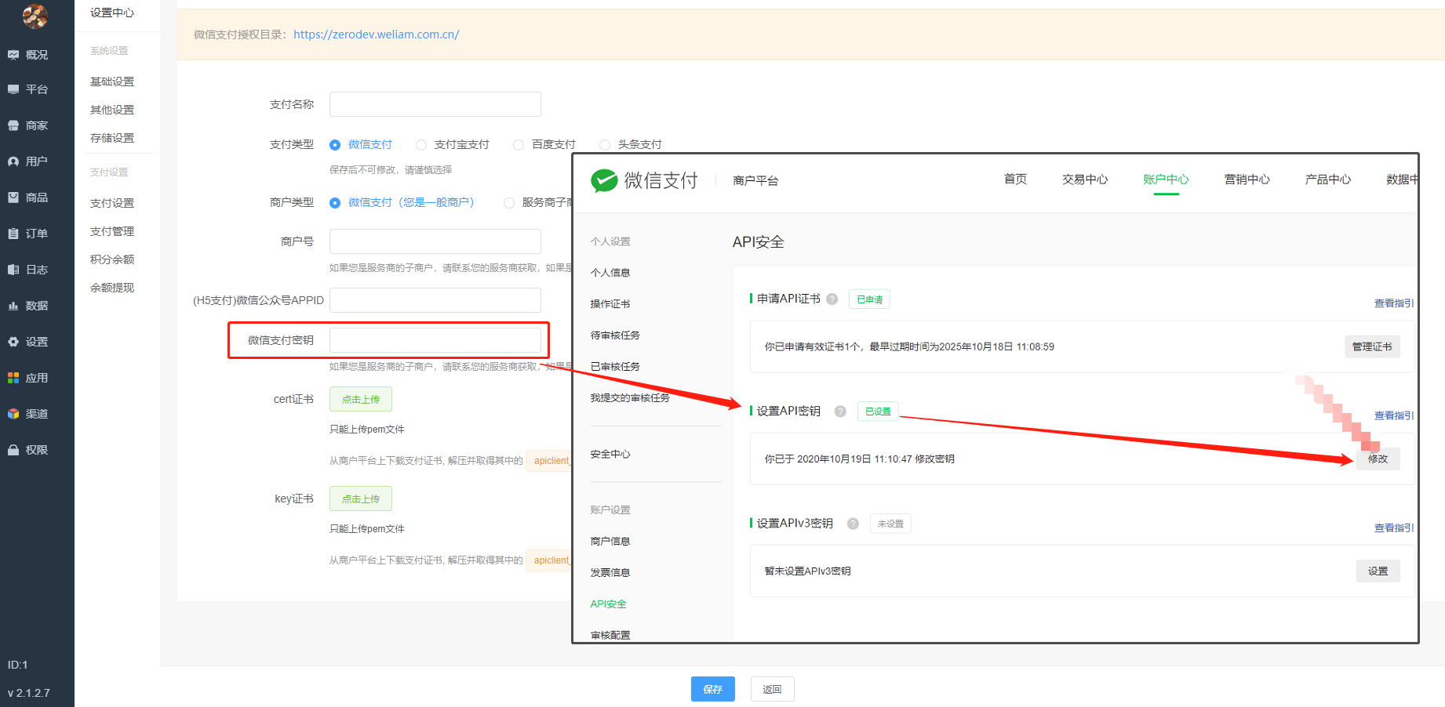Open 权限 lock icon in sidebar
Image resolution: width=1445 pixels, height=707 pixels.
pyautogui.click(x=13, y=450)
